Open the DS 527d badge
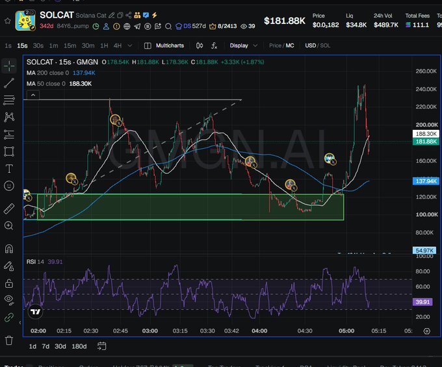Viewport: 442px width, 367px height. [x=190, y=26]
